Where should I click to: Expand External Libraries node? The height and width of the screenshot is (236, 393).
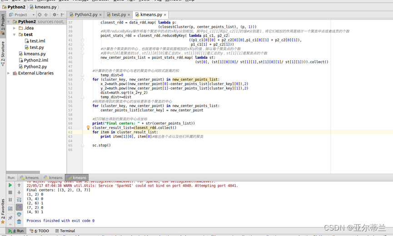click(x=9, y=73)
